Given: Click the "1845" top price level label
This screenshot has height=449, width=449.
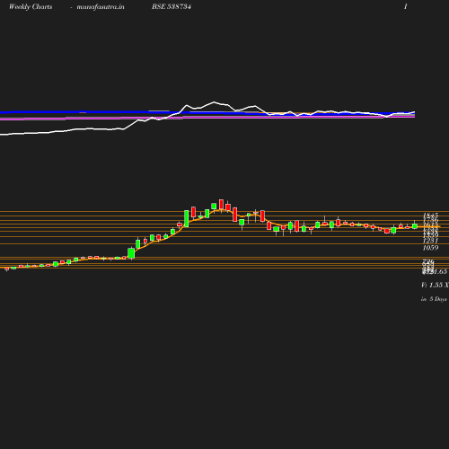Looking at the screenshot, I should tap(431, 216).
